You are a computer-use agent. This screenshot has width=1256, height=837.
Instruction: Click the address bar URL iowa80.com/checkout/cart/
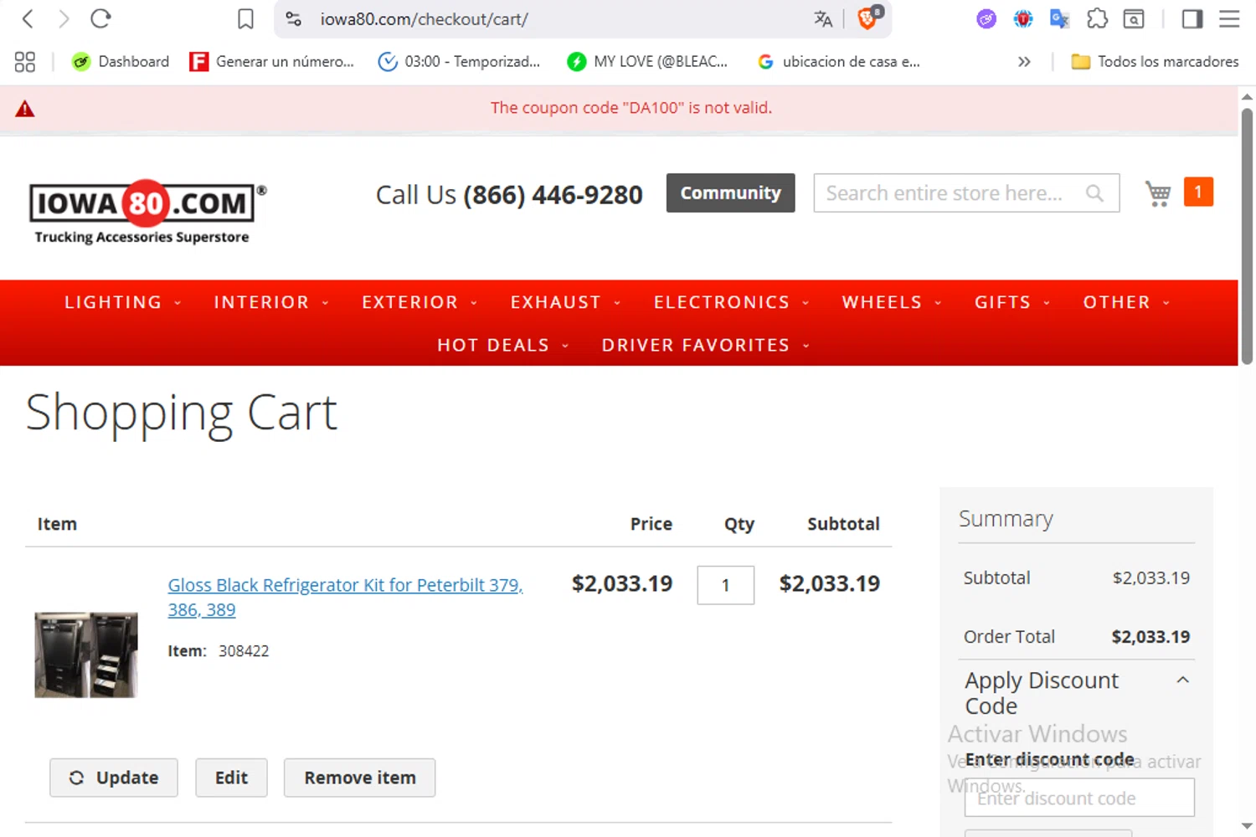pyautogui.click(x=424, y=18)
